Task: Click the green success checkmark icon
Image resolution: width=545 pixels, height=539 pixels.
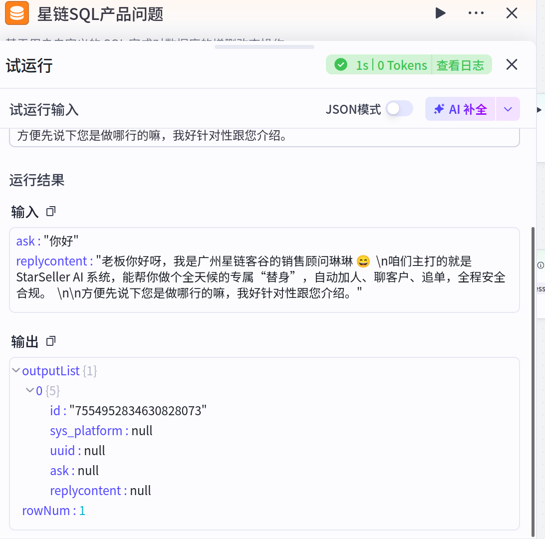Action: [x=341, y=65]
